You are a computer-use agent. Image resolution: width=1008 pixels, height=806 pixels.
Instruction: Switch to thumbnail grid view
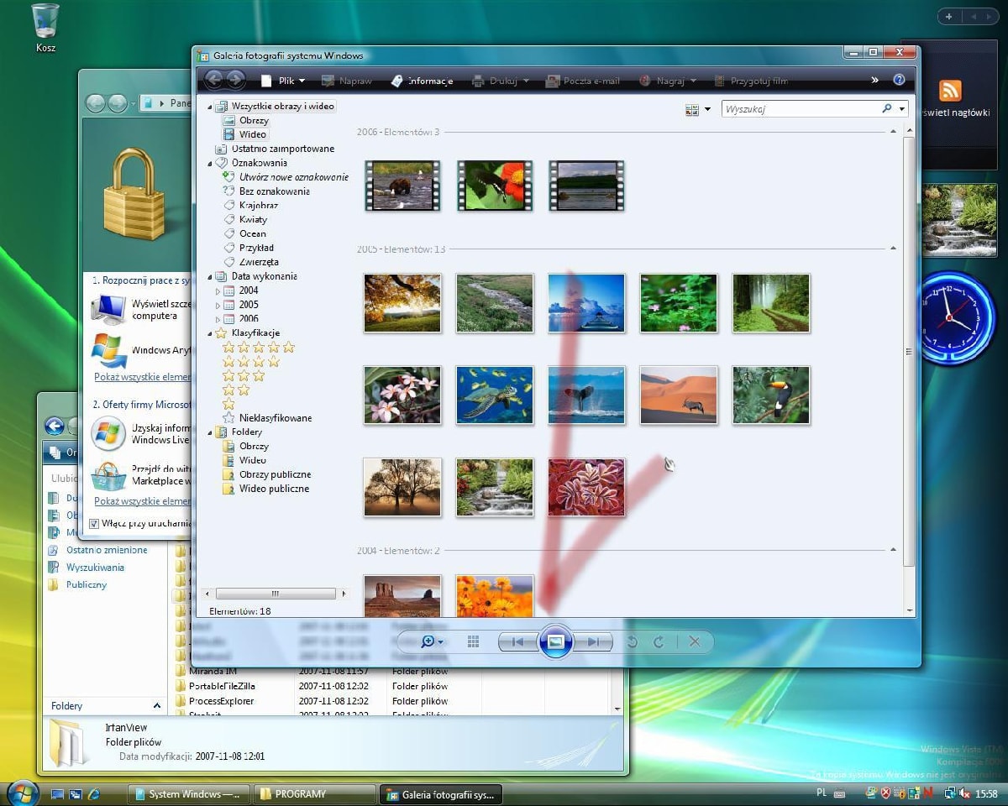tap(473, 641)
